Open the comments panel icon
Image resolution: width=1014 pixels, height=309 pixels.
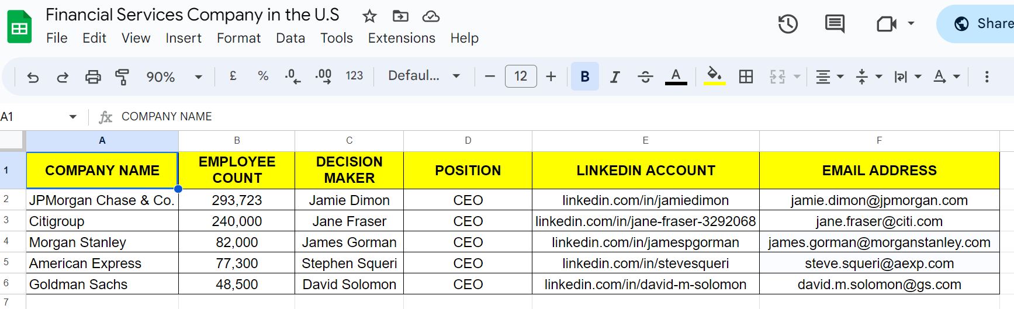click(x=834, y=24)
